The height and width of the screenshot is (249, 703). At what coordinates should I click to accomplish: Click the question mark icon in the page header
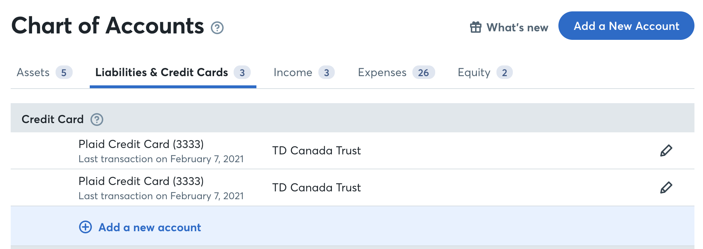[x=218, y=28]
